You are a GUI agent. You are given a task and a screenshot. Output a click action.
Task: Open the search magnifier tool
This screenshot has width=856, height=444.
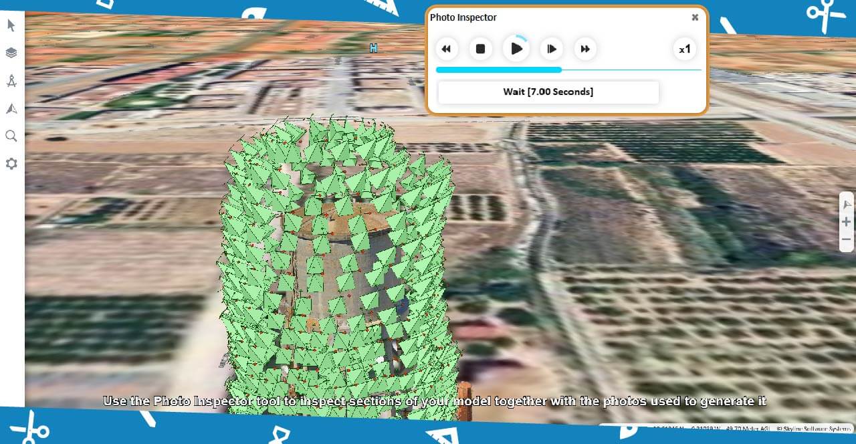(11, 136)
